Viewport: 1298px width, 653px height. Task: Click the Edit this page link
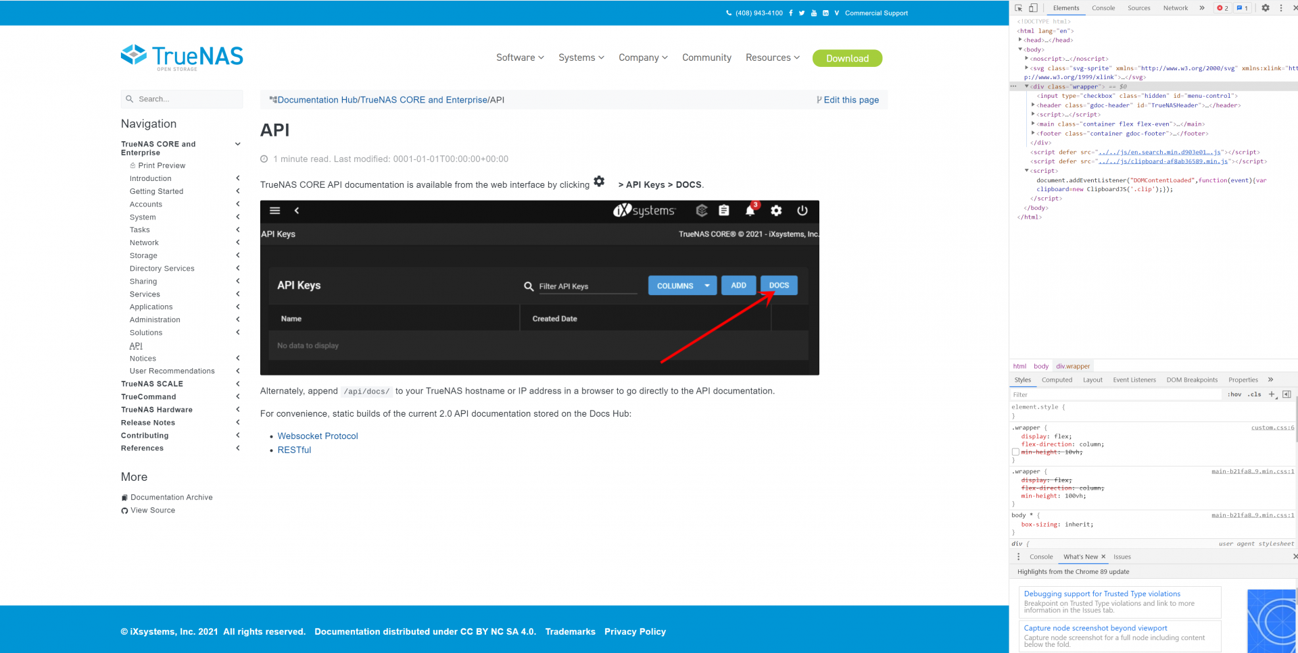[x=851, y=100]
